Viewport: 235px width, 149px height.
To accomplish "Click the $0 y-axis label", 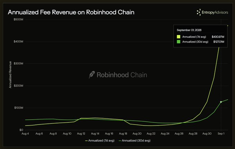I will 21,130.
